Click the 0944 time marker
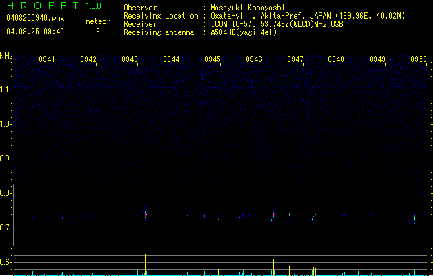This screenshot has height=276, width=434. click(171, 59)
